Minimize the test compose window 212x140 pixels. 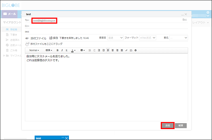click(182, 14)
